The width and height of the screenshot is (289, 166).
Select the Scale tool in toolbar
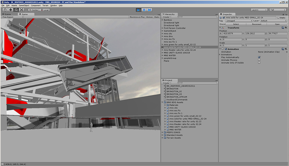[21, 10]
